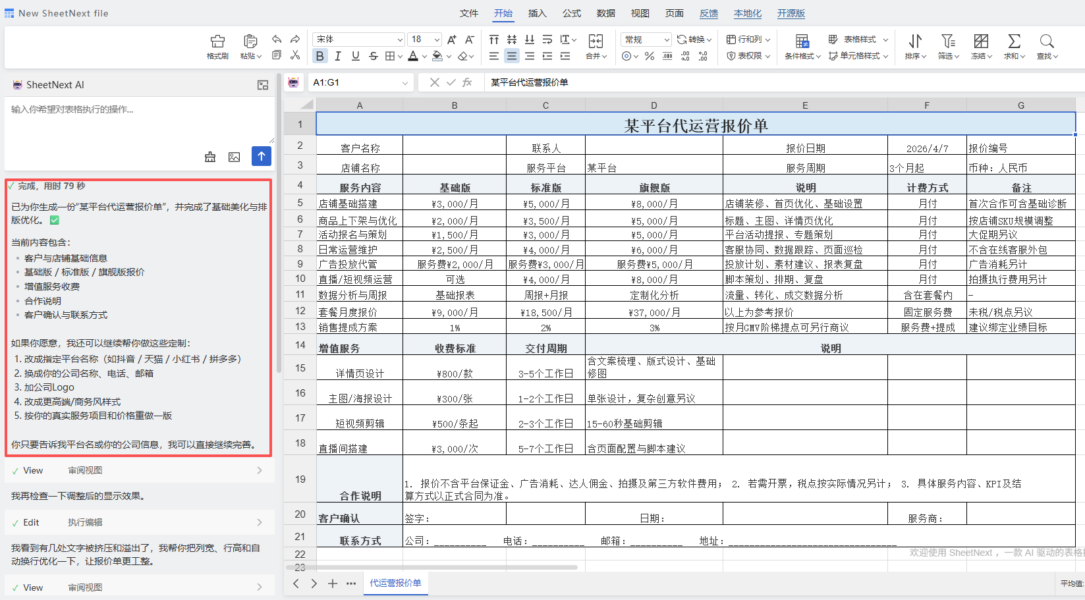Viewport: 1085px width, 600px height.
Task: Select the 代运营报价单 sheet tab
Action: click(x=395, y=584)
